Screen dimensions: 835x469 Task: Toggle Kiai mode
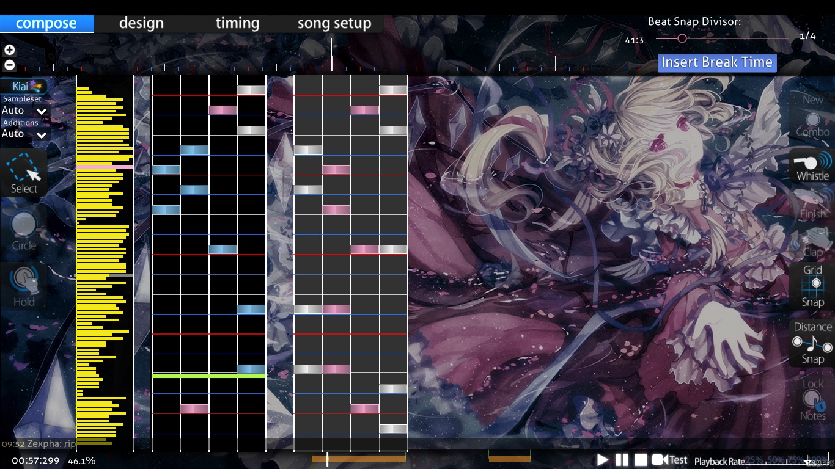[24, 86]
